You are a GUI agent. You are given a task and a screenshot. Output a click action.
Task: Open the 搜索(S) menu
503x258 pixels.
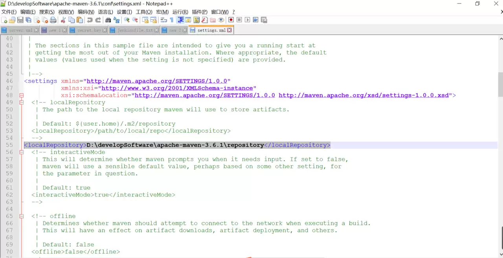(47, 12)
